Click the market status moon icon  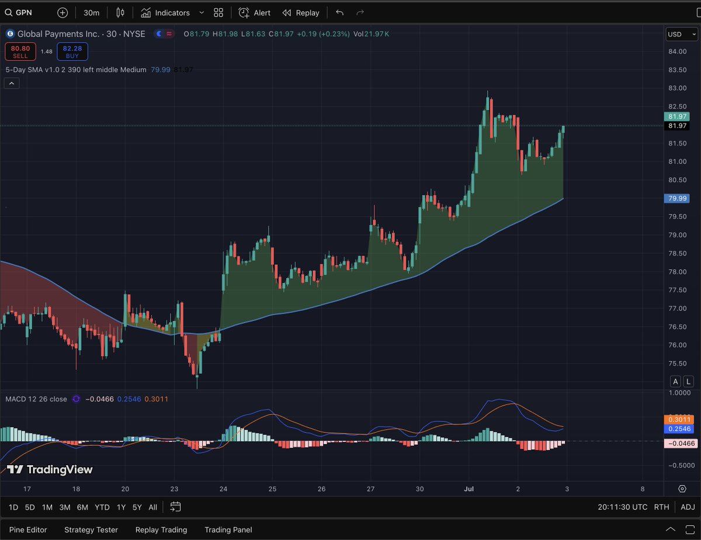click(x=159, y=34)
